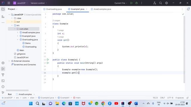191x107 pixels.
Task: Click the 16:23 cursor position widget
Action: tap(155, 98)
